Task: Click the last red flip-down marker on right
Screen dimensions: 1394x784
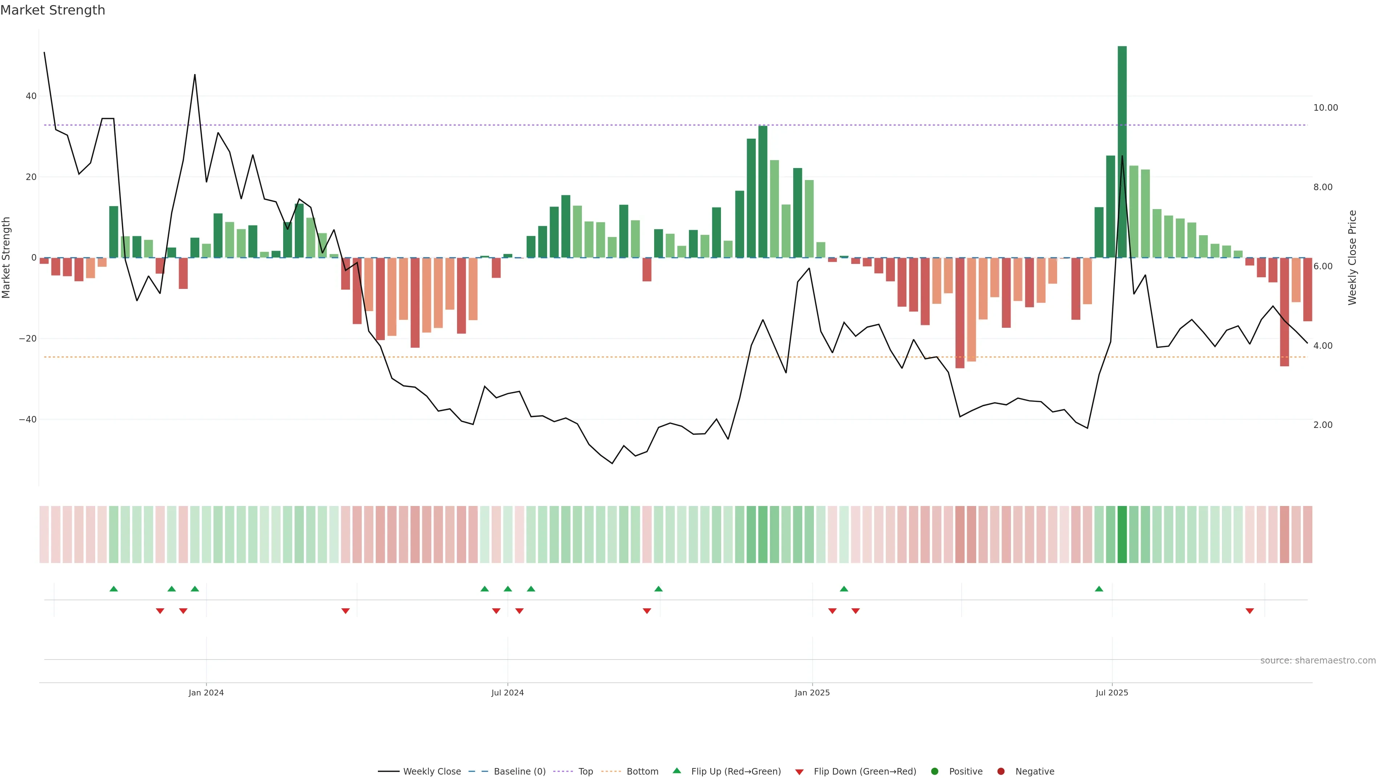Action: click(x=1250, y=611)
